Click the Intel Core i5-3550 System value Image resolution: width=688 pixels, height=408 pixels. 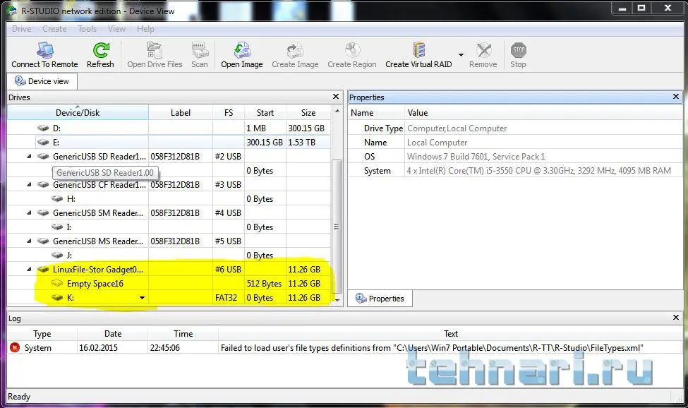click(x=539, y=171)
